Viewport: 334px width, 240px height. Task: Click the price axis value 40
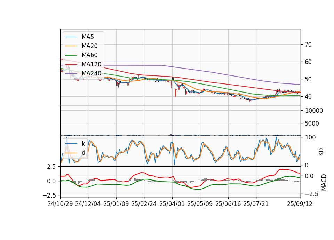[x=308, y=97]
